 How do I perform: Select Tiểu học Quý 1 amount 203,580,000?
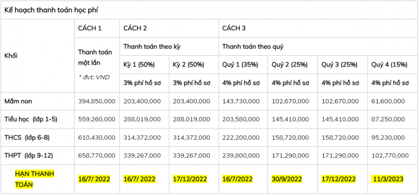click(241, 119)
